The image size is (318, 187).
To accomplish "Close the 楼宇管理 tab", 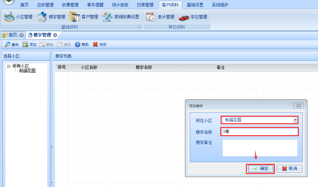I will click(55, 35).
